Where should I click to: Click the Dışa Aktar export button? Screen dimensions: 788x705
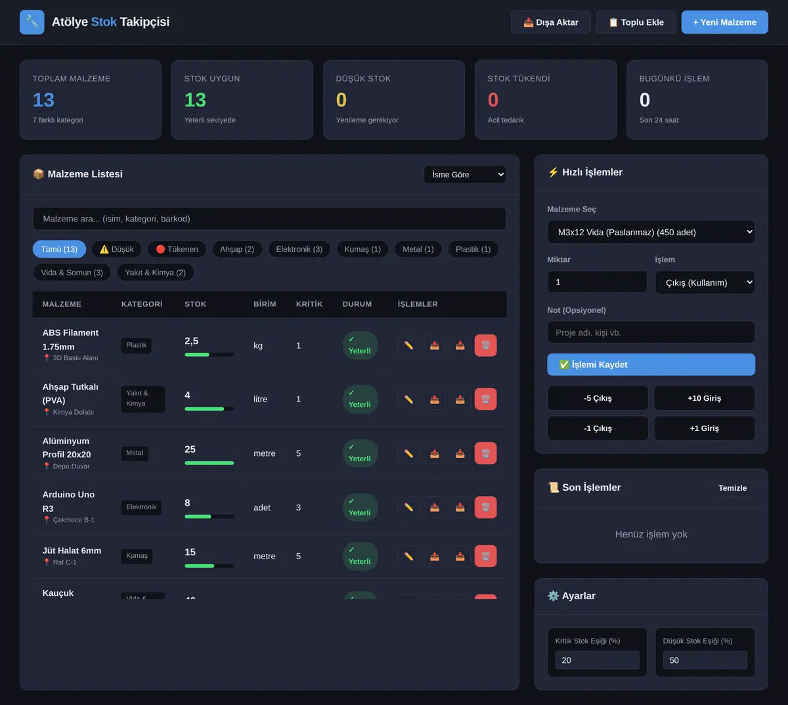point(551,22)
